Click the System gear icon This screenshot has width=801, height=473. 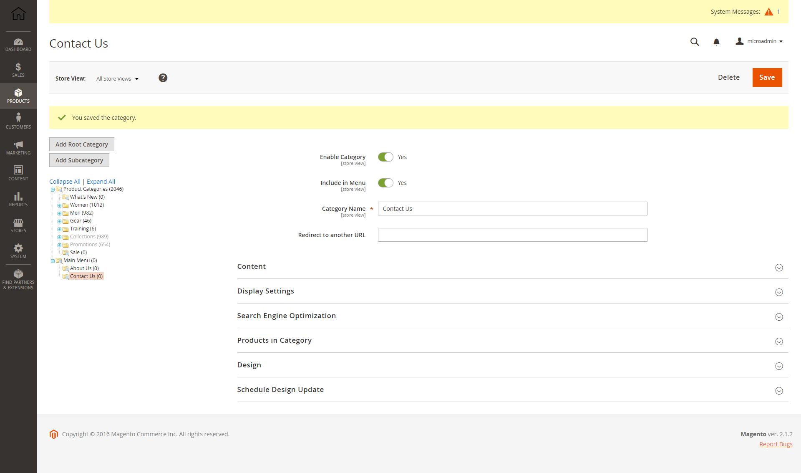[18, 248]
